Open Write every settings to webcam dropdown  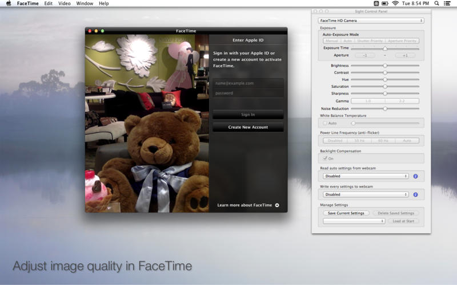pyautogui.click(x=366, y=194)
